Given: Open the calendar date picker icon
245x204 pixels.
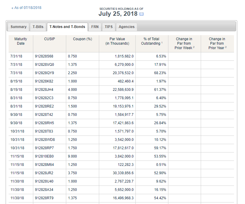Looking at the screenshot, I should pos(141,14).
